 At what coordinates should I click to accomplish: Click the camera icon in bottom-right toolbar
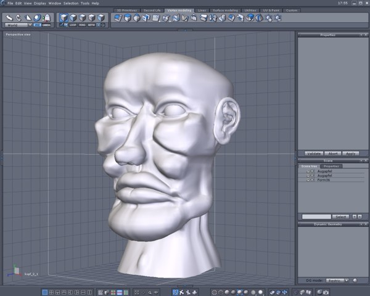(325, 292)
